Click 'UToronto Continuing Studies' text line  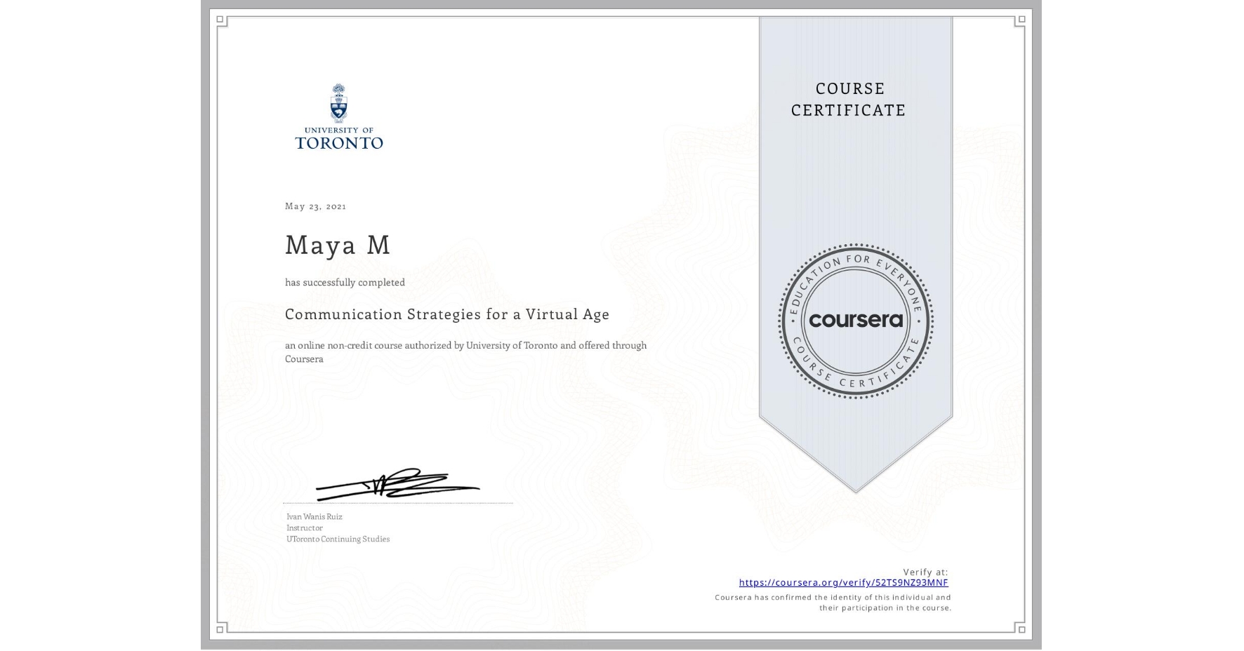[338, 539]
